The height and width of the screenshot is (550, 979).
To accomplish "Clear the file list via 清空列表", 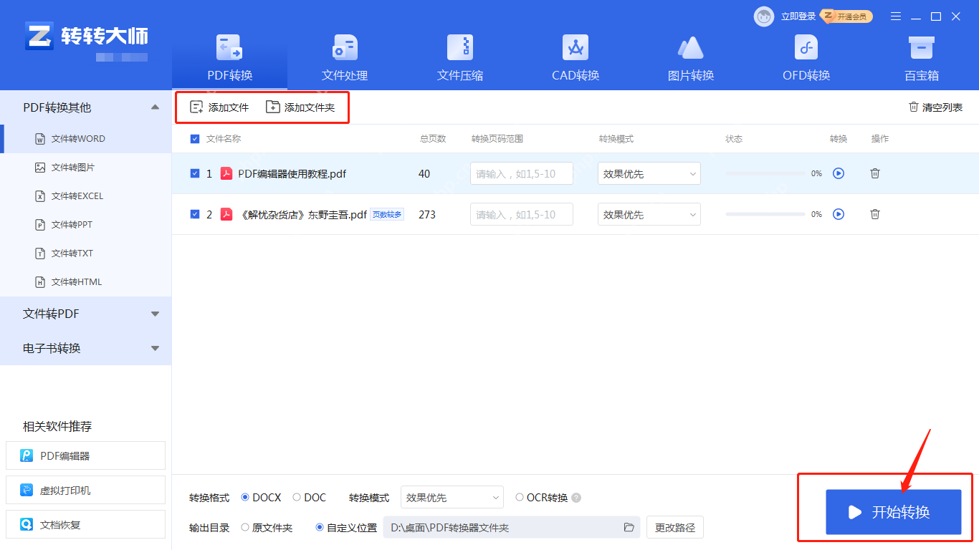I will pyautogui.click(x=936, y=107).
